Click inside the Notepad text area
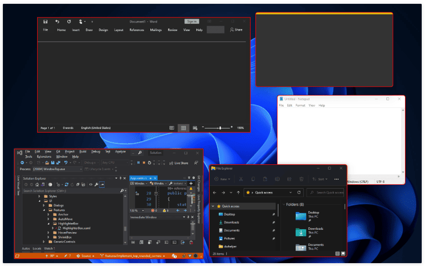The height and width of the screenshot is (266, 426). (x=339, y=141)
